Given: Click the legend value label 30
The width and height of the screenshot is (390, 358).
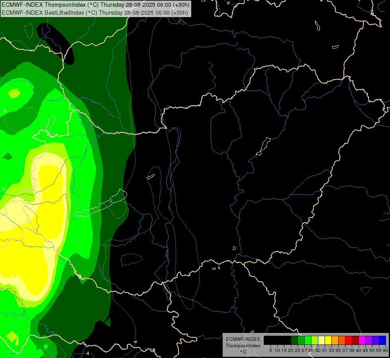Looking at the screenshot, I should (318, 350).
